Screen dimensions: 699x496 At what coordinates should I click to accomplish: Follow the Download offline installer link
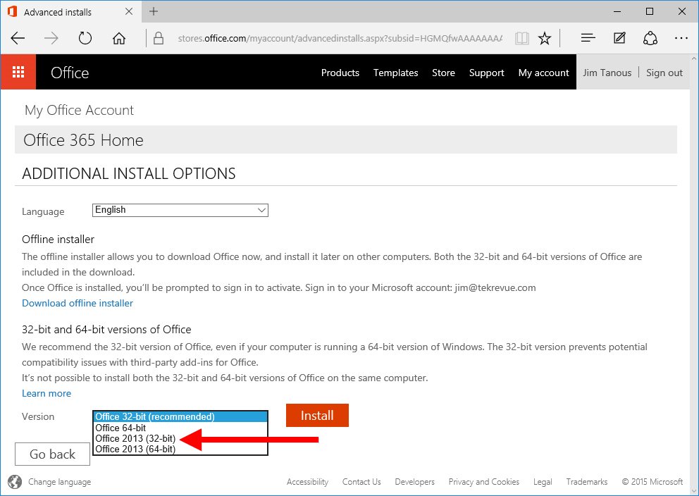pos(78,303)
